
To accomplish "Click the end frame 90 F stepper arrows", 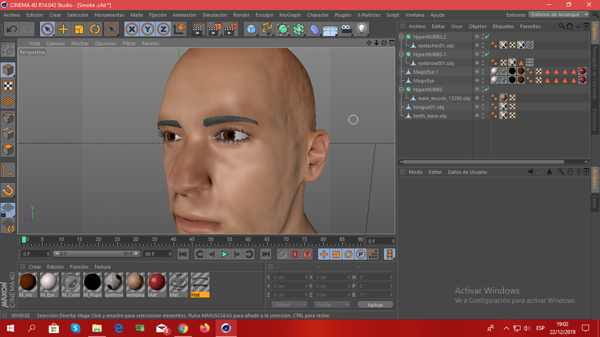I will point(170,254).
